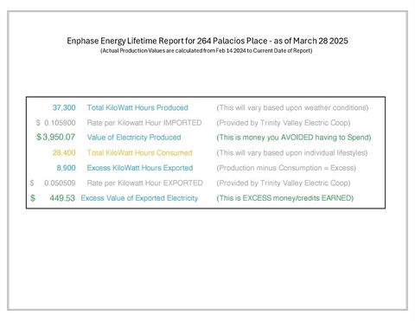Select the Total KiloWatt Hours Produced label
This screenshot has height=321, width=415.
tap(137, 107)
